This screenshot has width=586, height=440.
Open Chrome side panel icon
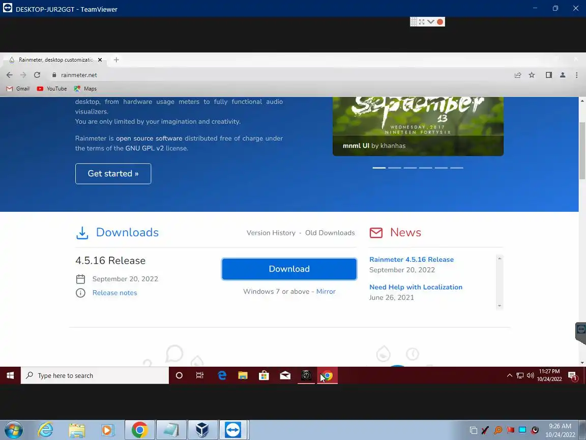[549, 75]
